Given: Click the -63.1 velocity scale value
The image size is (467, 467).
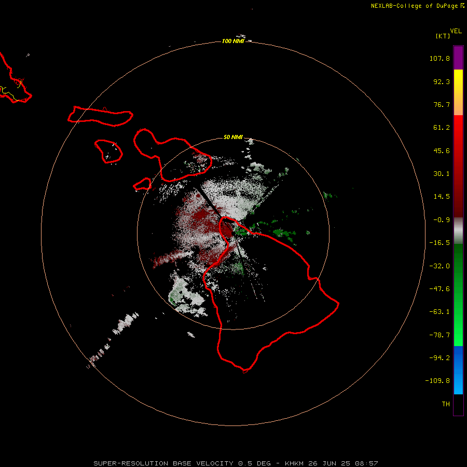Looking at the screenshot, I should point(439,312).
